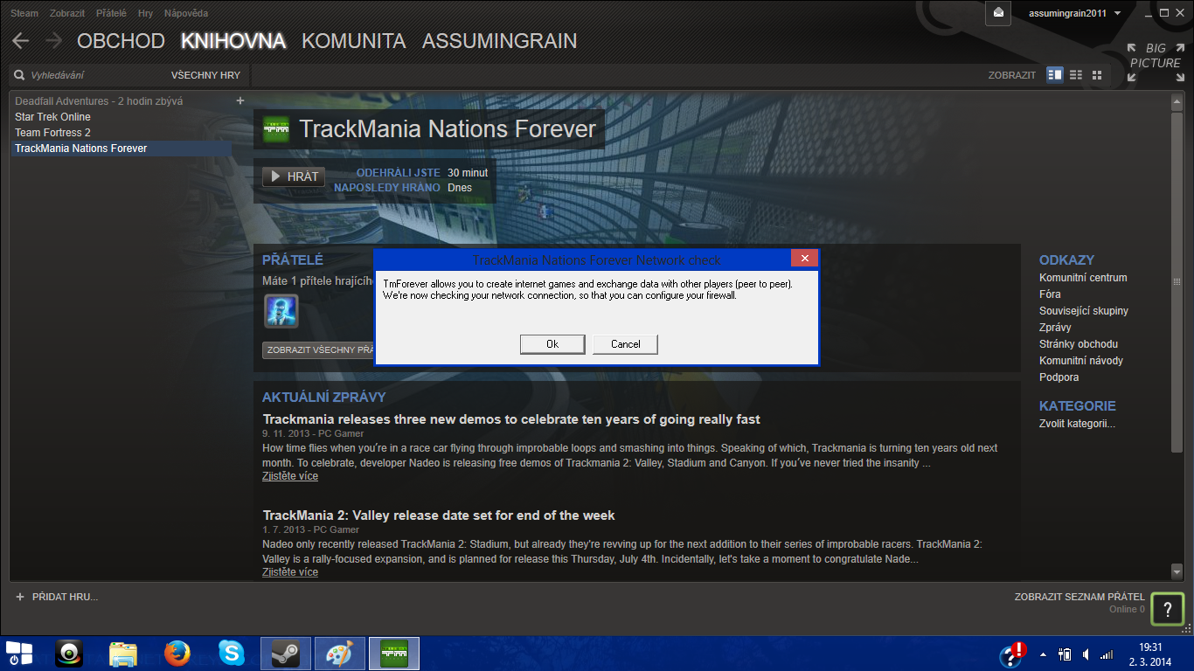Open the assumingrain2011 account dropdown
Viewport: 1194px width, 671px height.
1074,13
